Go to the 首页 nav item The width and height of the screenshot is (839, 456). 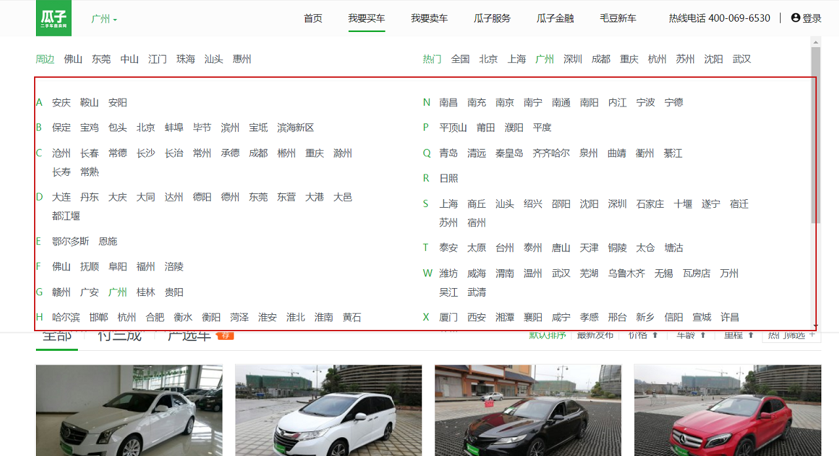click(313, 18)
